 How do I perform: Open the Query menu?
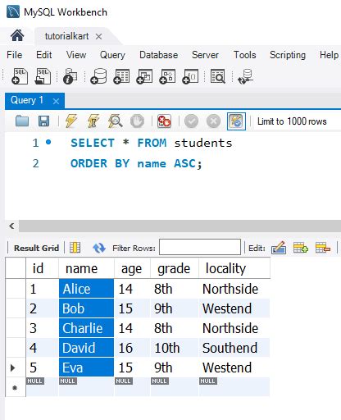(112, 55)
